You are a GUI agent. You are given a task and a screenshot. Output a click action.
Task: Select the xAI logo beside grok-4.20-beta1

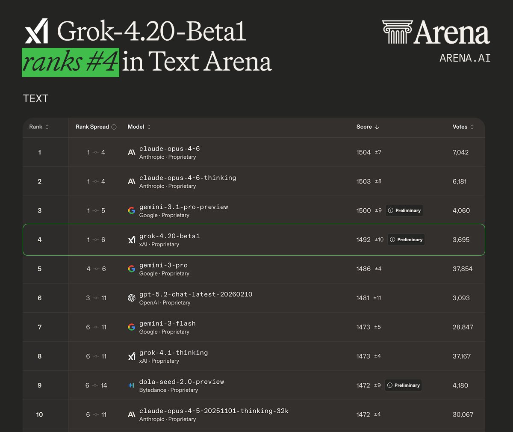coord(131,240)
